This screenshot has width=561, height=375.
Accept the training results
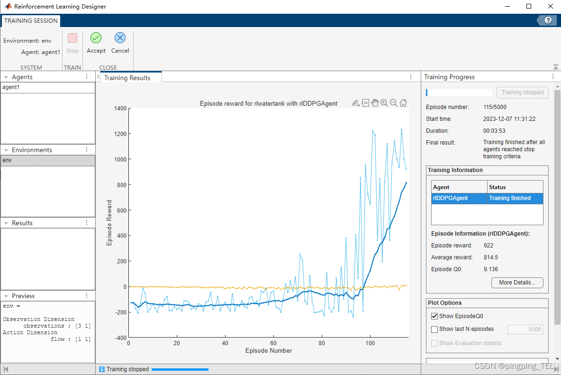click(96, 43)
